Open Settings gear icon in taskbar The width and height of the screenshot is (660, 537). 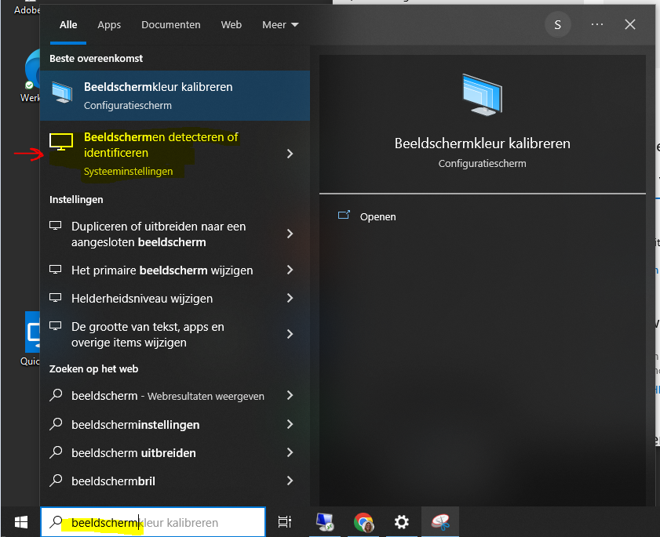point(402,521)
